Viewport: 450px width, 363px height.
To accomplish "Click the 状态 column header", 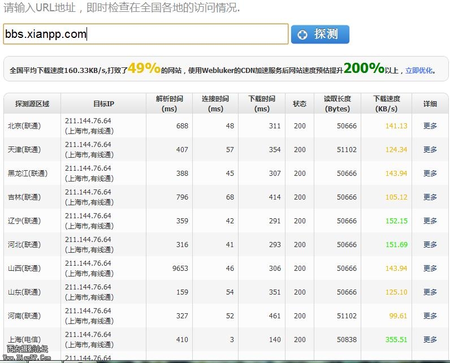I will [x=300, y=104].
